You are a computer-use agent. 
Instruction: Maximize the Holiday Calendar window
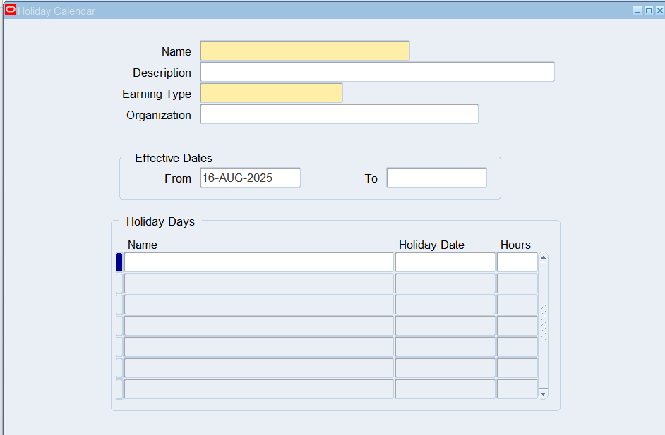[649, 11]
